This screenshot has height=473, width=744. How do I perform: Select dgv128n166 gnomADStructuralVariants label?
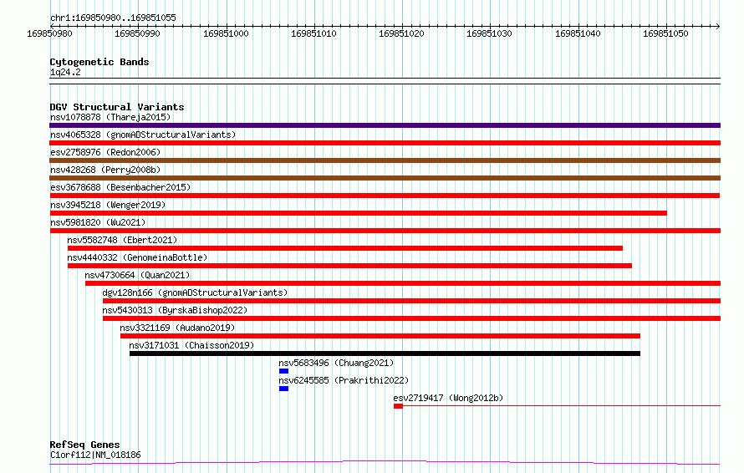[195, 292]
